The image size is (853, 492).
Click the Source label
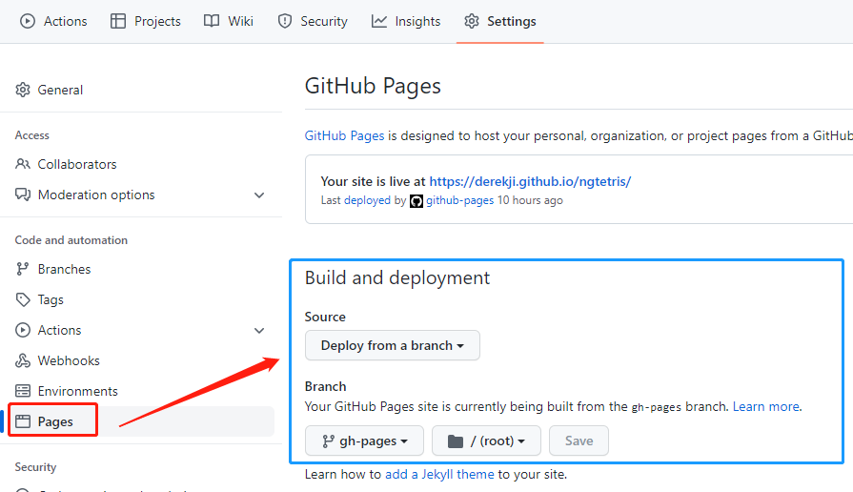tap(325, 317)
